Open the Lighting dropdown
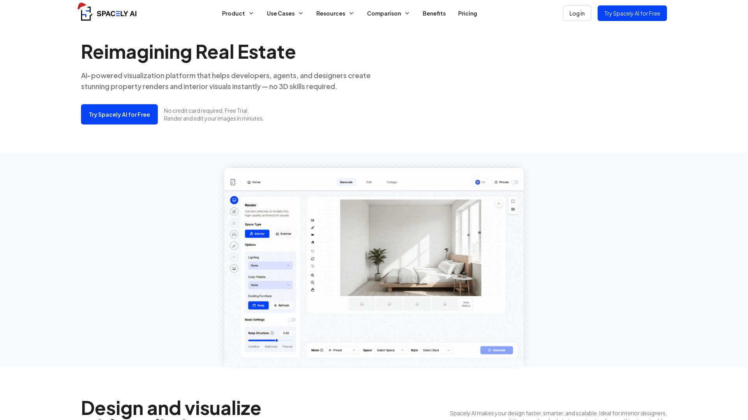The height and width of the screenshot is (420, 748). [270, 266]
